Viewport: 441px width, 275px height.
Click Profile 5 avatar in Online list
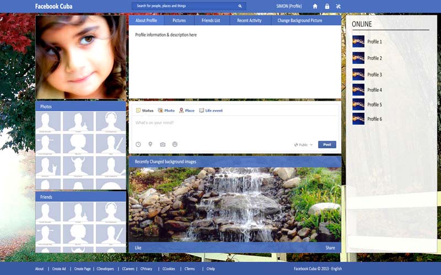tap(358, 105)
